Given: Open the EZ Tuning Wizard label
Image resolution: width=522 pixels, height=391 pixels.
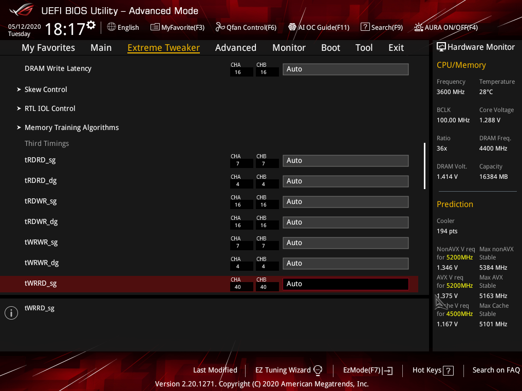Looking at the screenshot, I should click(x=283, y=370).
